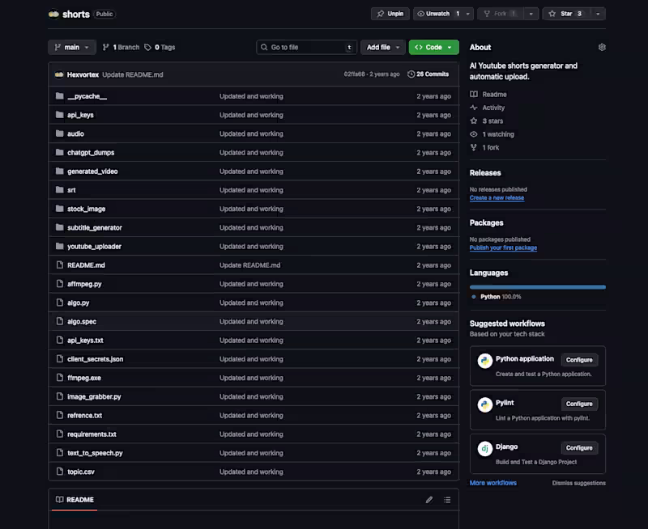The image size is (648, 529).
Task: Click inside the Go to file search field
Action: click(308, 47)
